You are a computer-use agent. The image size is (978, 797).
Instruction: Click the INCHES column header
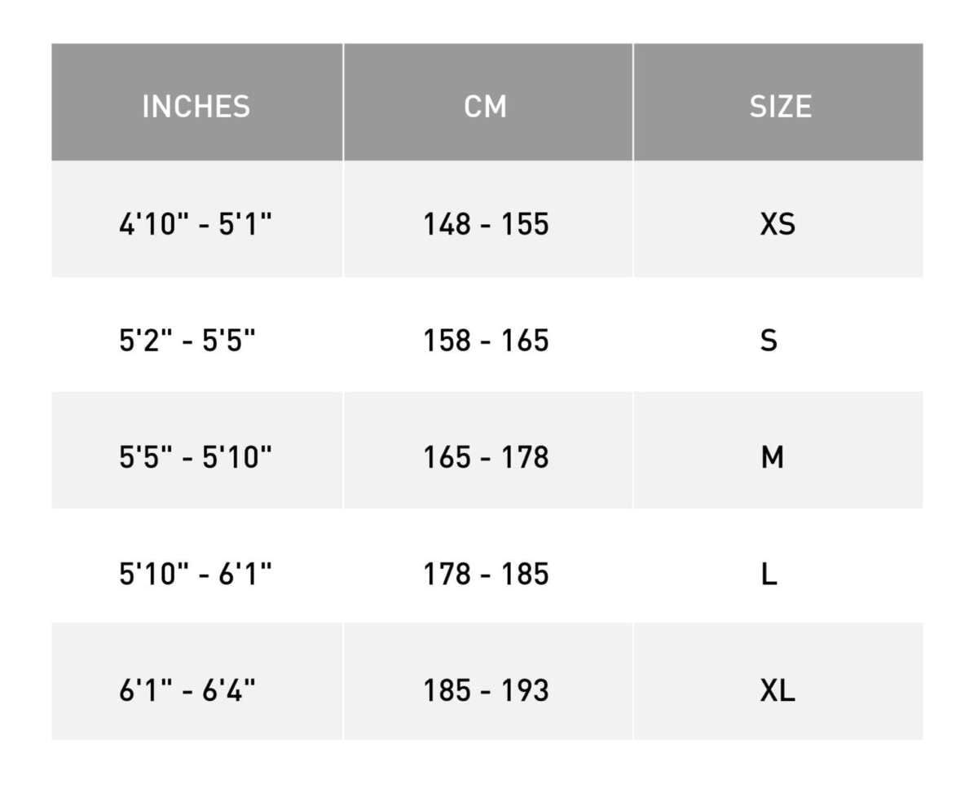pyautogui.click(x=196, y=106)
